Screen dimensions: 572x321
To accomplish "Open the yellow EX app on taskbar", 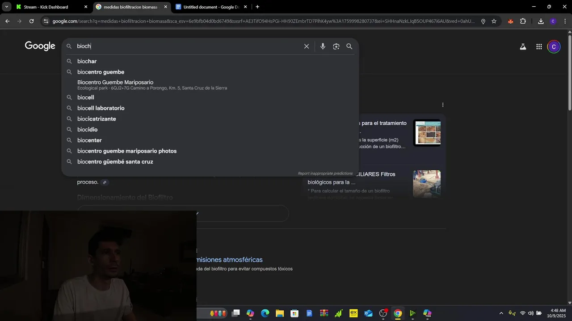I will [x=353, y=313].
